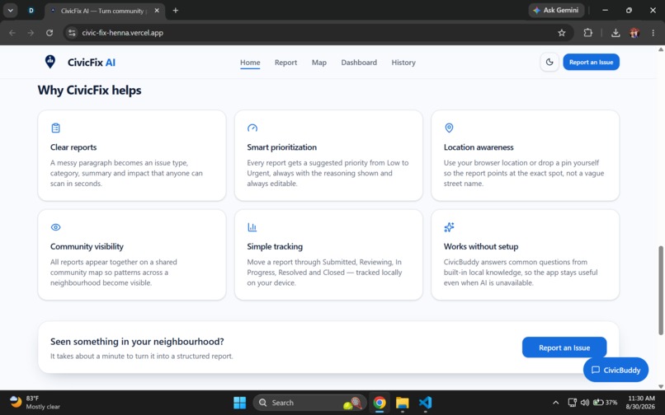Click the gauge icon on Smart prioritization card

click(x=252, y=128)
